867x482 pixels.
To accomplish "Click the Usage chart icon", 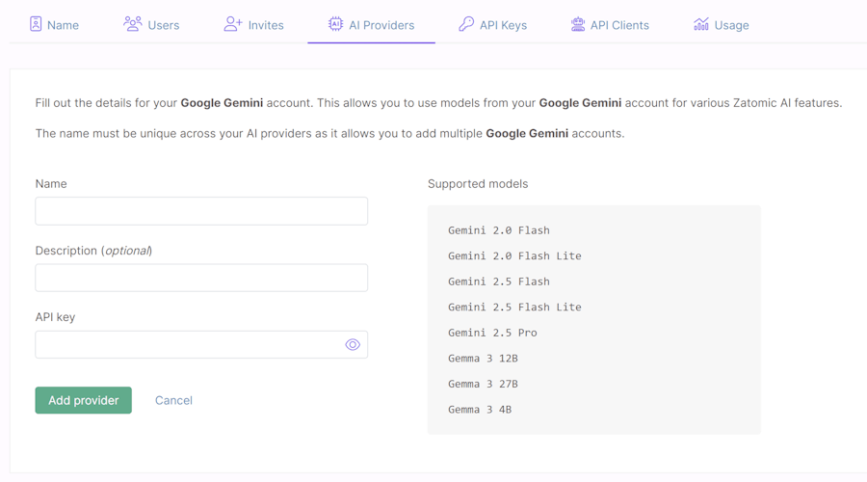I will pos(701,24).
